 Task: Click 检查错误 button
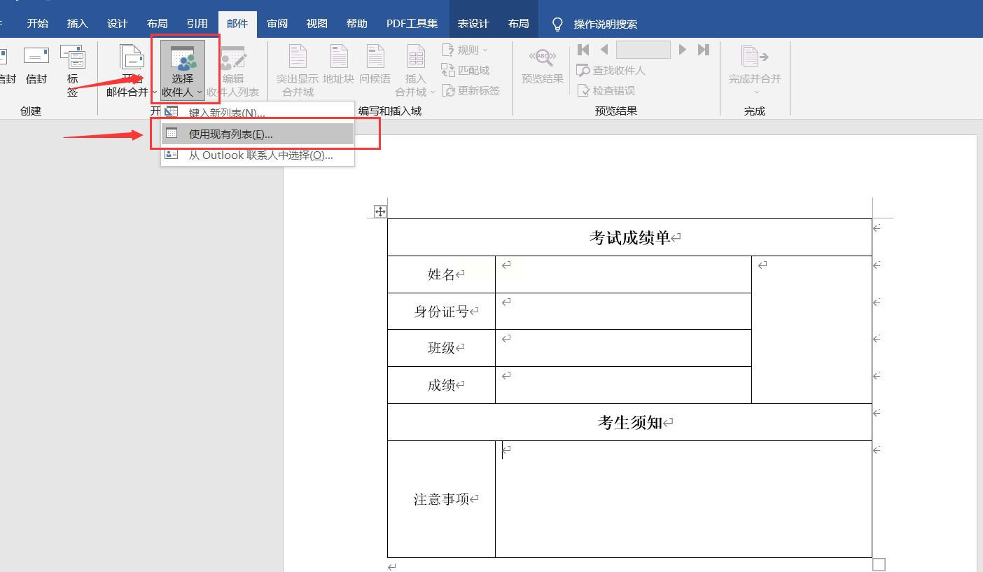point(606,90)
